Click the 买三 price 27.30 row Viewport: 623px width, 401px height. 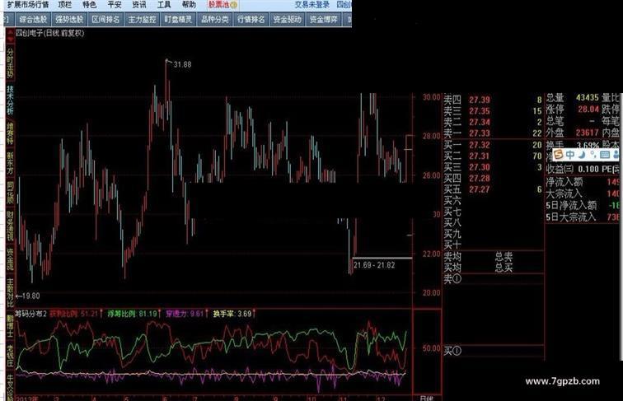[493, 167]
